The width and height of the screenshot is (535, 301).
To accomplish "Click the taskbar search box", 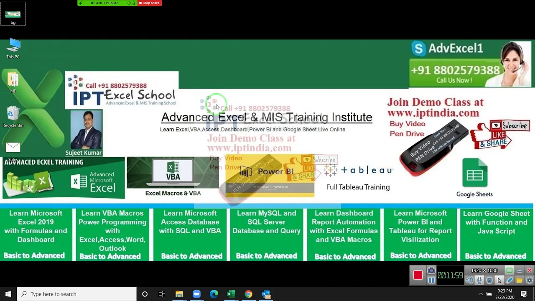I will coord(76,294).
